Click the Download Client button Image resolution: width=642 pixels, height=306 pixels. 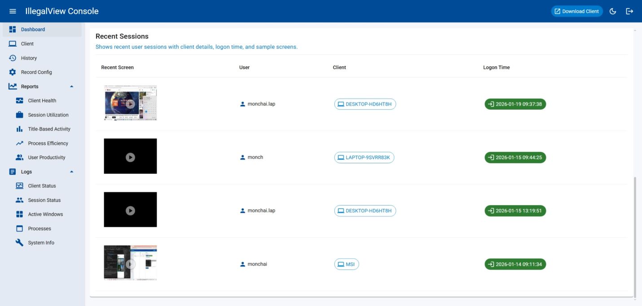[x=576, y=11]
